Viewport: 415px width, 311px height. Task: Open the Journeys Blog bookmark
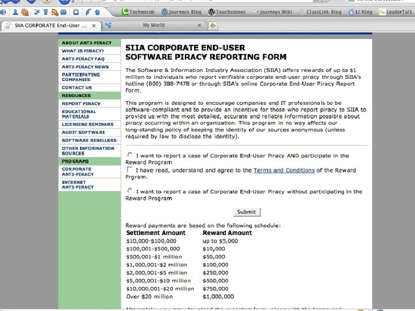tap(182, 12)
